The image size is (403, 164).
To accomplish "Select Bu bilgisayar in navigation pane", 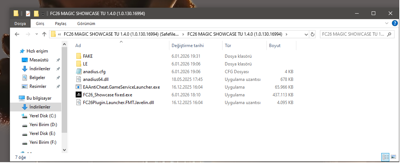I will (39, 98).
